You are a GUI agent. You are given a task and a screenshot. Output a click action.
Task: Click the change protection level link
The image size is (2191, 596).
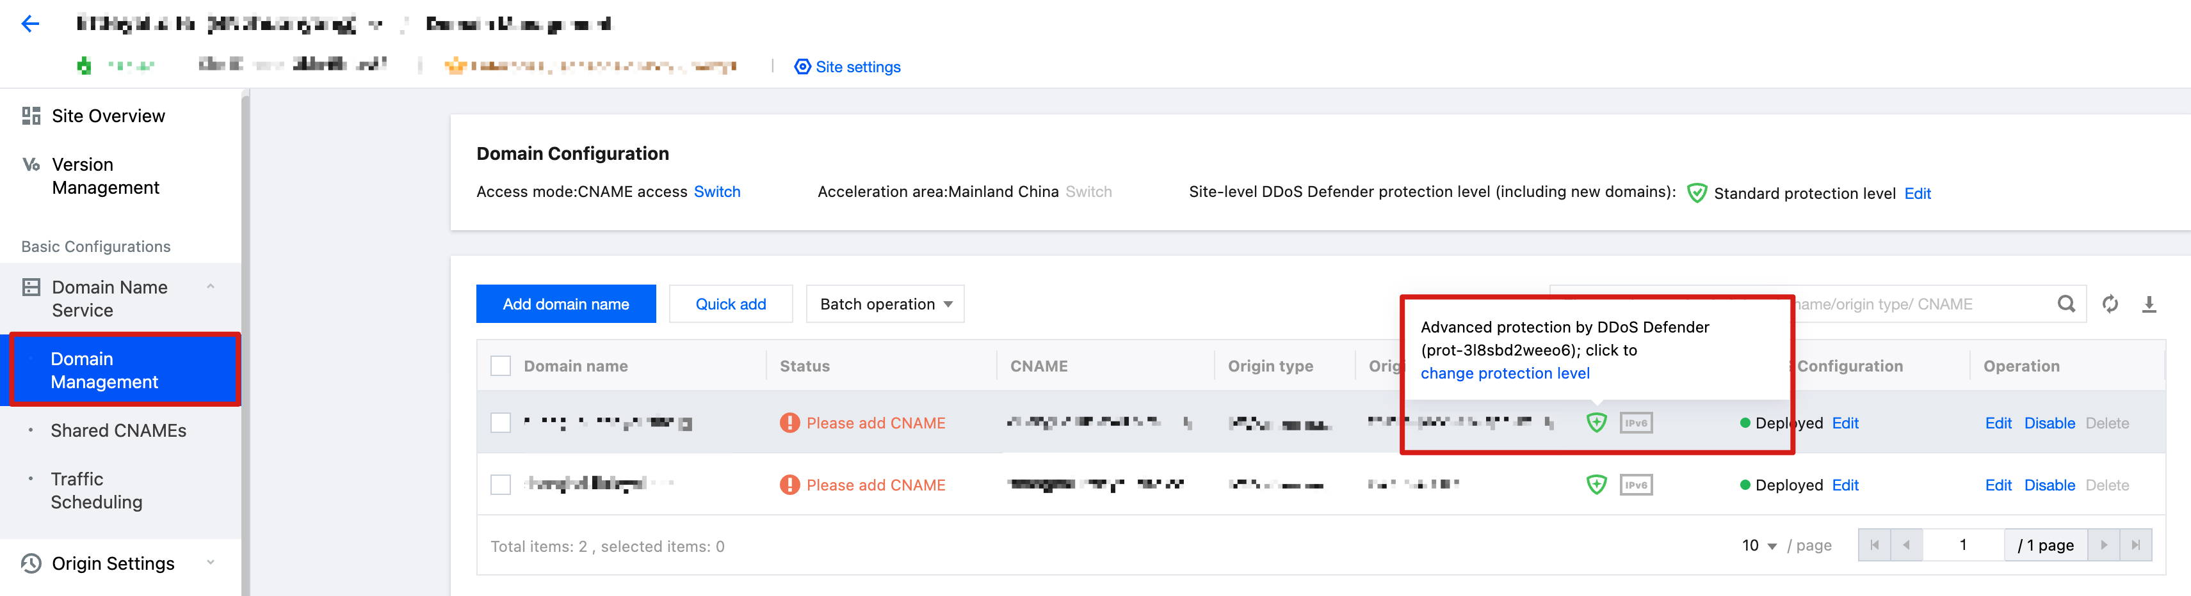1504,373
